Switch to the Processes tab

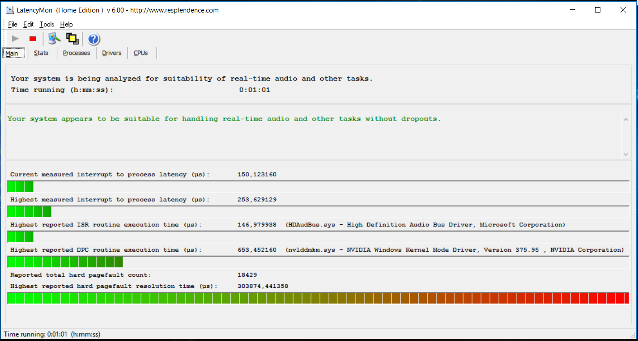pos(77,53)
